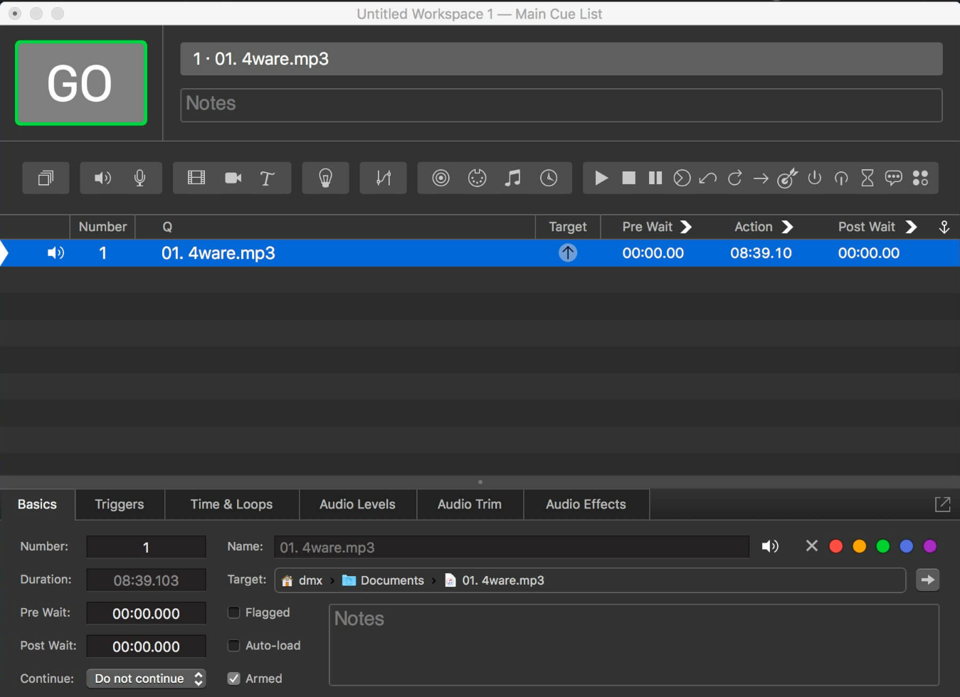The height and width of the screenshot is (697, 960).
Task: Click the cue title field at the top
Action: point(561,59)
